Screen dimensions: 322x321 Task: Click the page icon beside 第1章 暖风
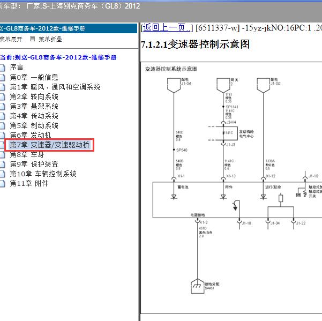[x=2, y=87]
